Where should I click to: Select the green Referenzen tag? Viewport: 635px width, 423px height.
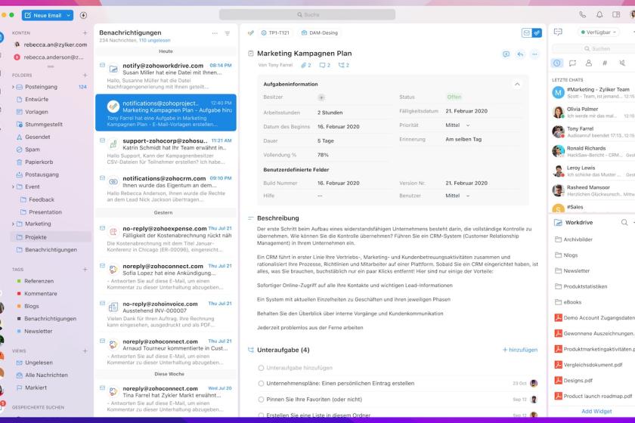click(x=39, y=281)
